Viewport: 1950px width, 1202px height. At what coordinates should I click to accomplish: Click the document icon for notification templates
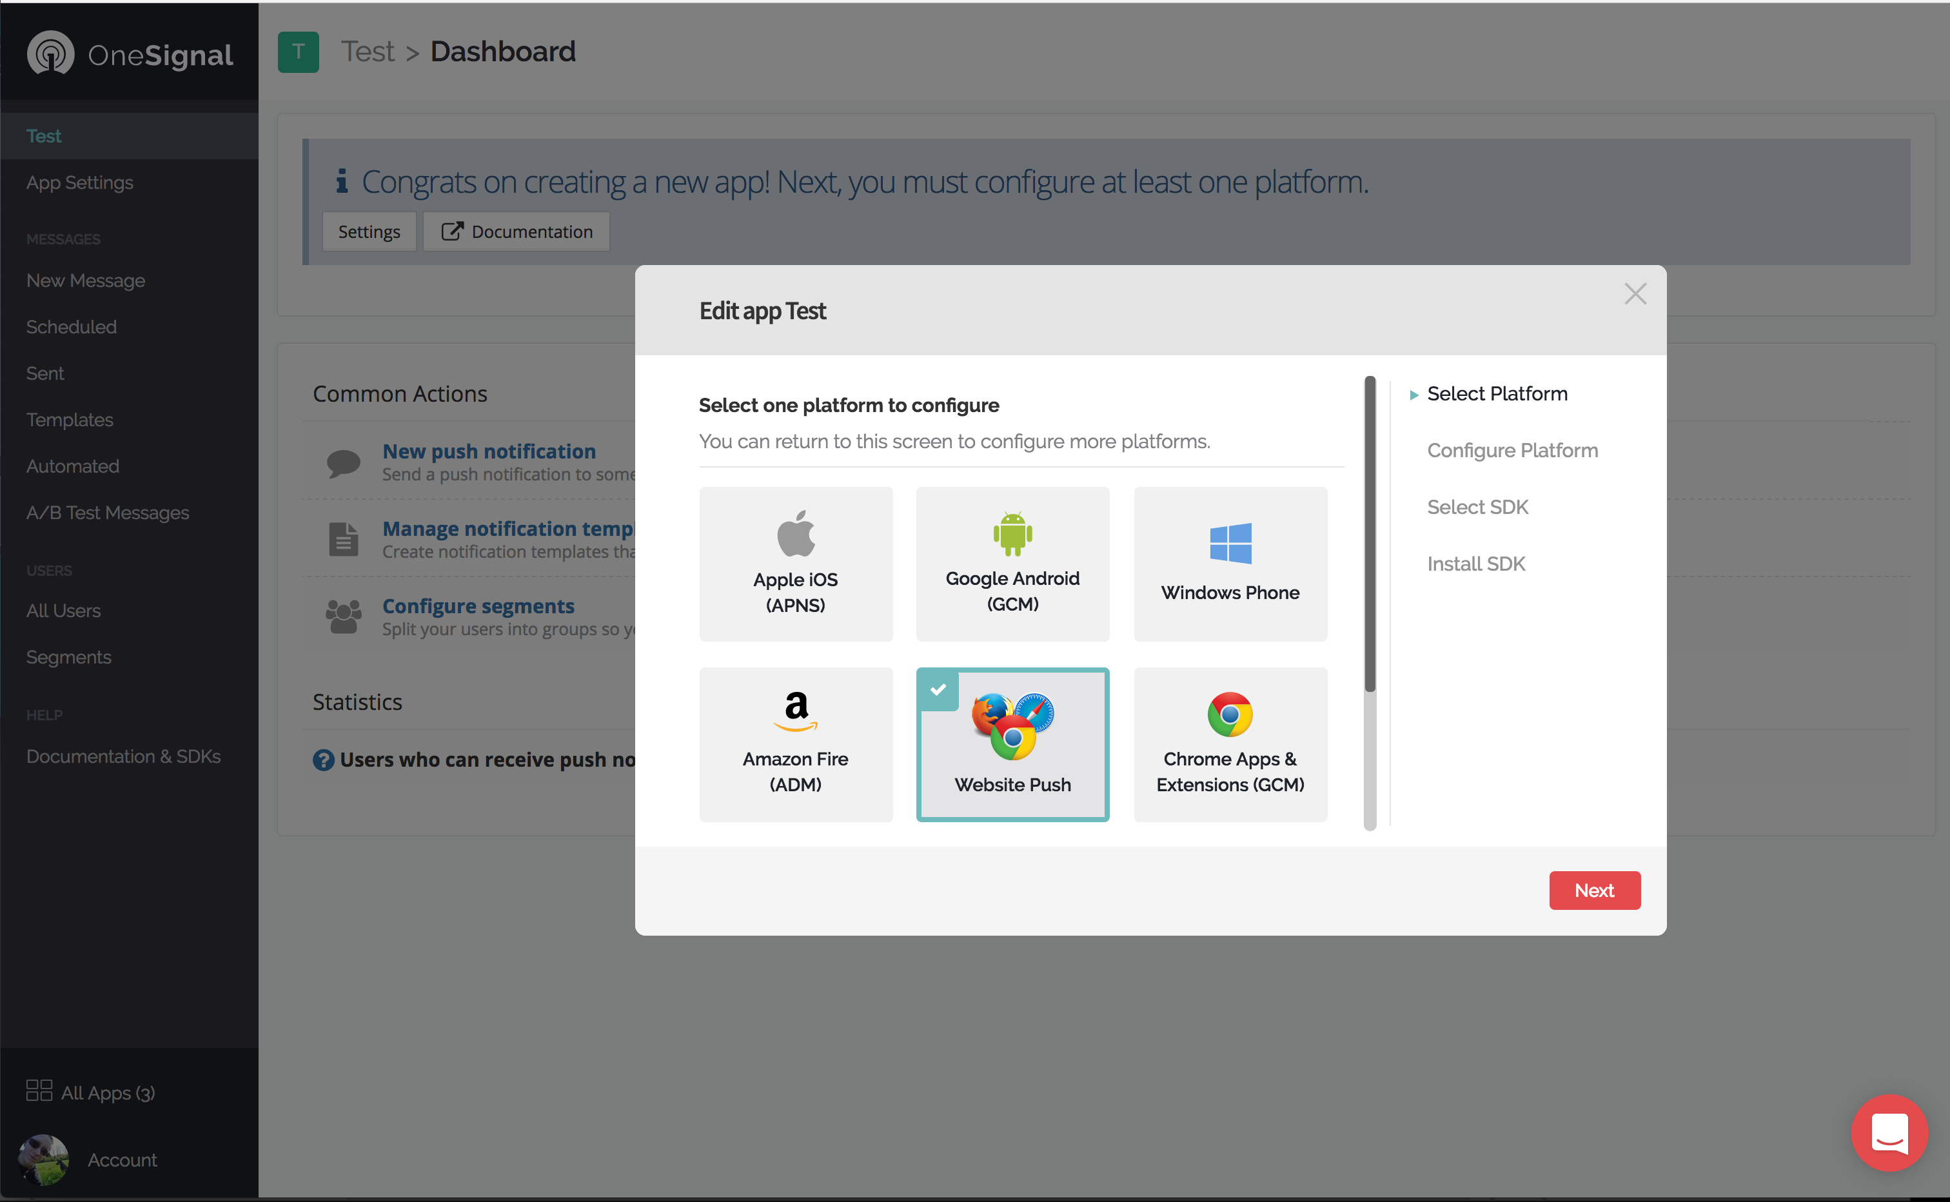tap(344, 539)
